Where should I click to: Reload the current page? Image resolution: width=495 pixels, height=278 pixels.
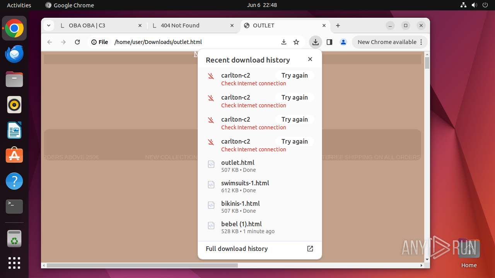click(77, 42)
